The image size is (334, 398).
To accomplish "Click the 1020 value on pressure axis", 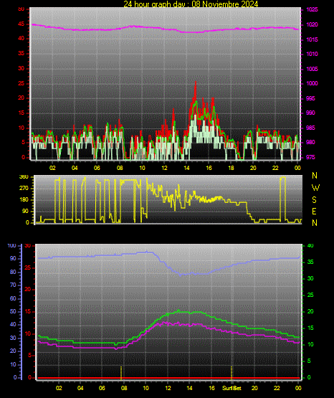I will click(x=312, y=24).
